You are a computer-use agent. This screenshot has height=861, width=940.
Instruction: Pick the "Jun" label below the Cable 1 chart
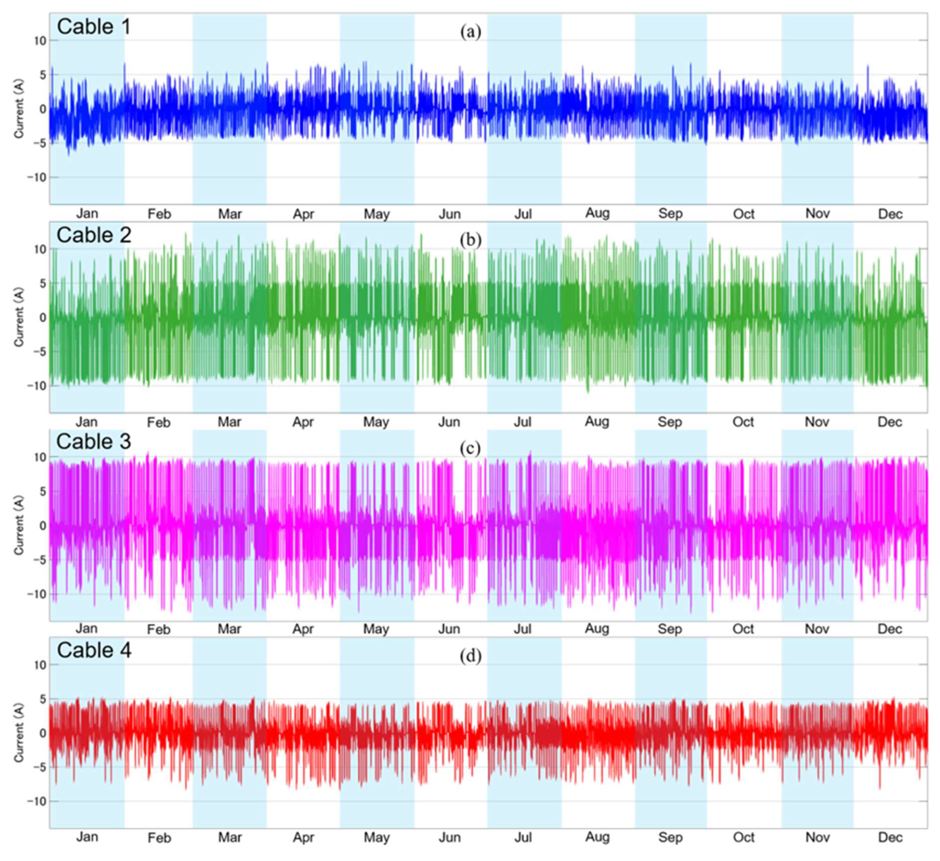(x=450, y=214)
